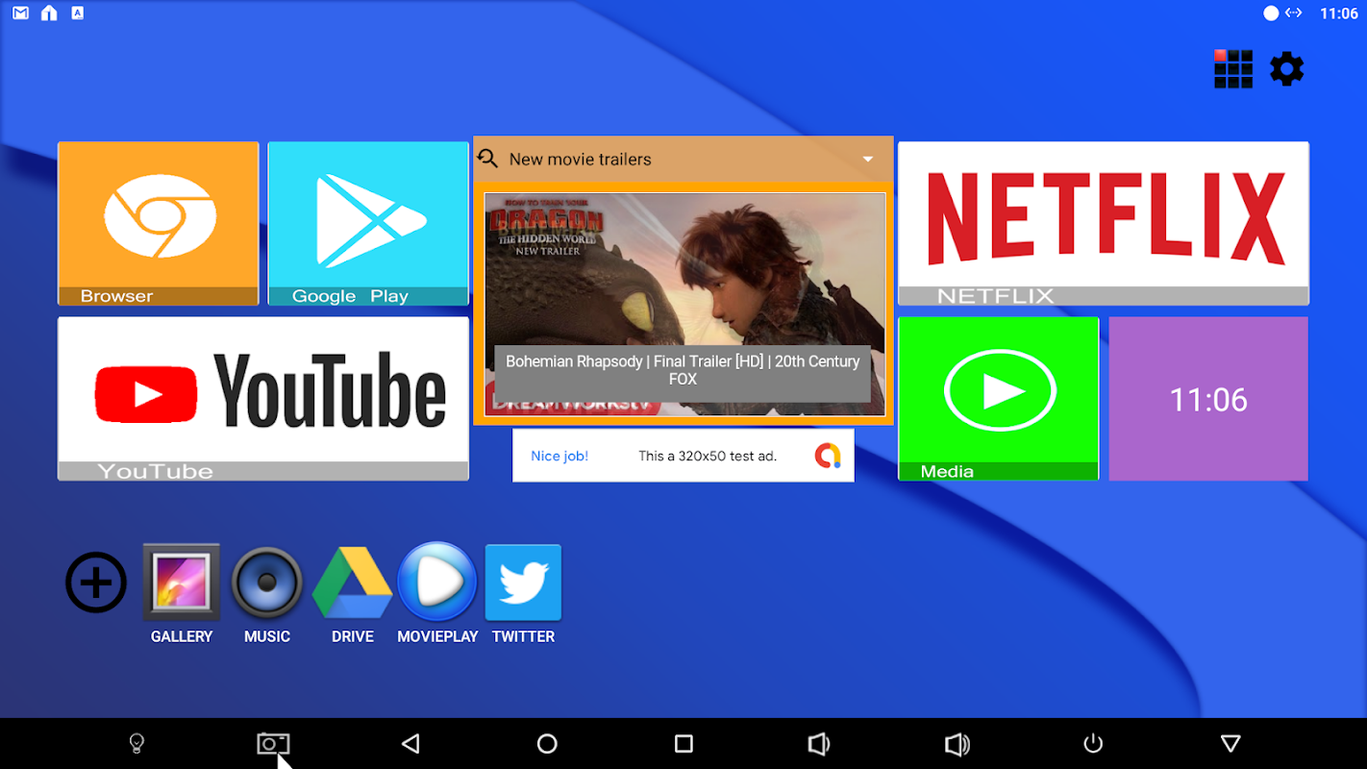Add a shortcut with the plus icon
Image resolution: width=1367 pixels, height=769 pixels.
(96, 583)
